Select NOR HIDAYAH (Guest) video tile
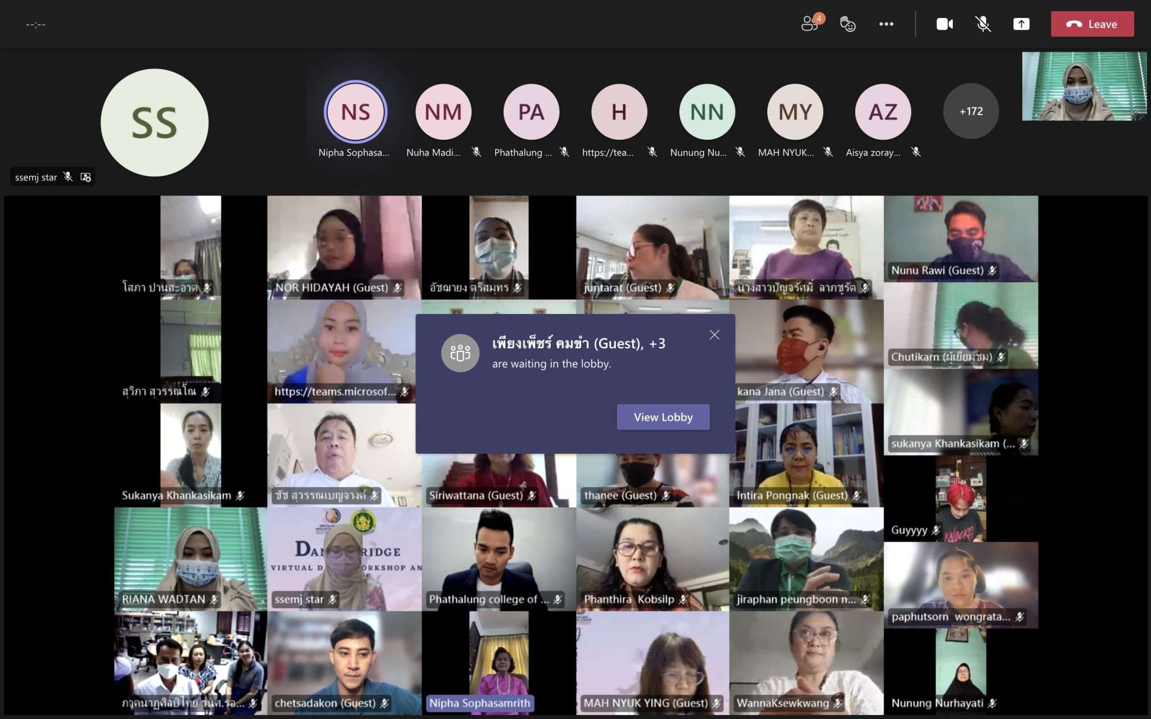1151x719 pixels. [x=344, y=247]
